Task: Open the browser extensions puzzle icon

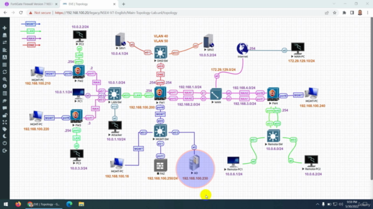Action: pyautogui.click(x=344, y=13)
